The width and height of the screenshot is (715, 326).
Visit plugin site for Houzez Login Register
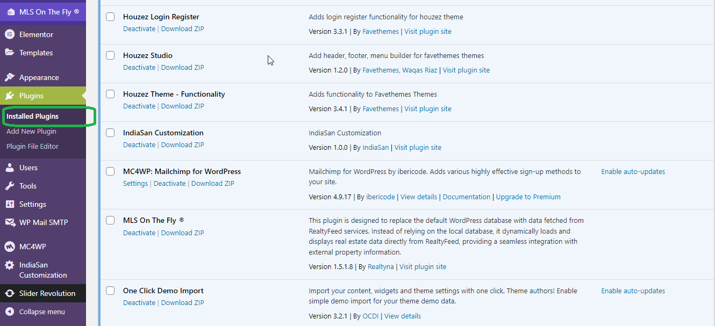(x=428, y=32)
